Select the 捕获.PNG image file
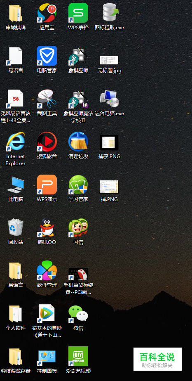The image size is (192, 381). click(109, 142)
